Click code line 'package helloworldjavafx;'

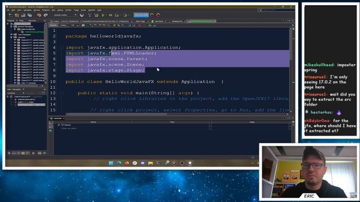pos(103,36)
